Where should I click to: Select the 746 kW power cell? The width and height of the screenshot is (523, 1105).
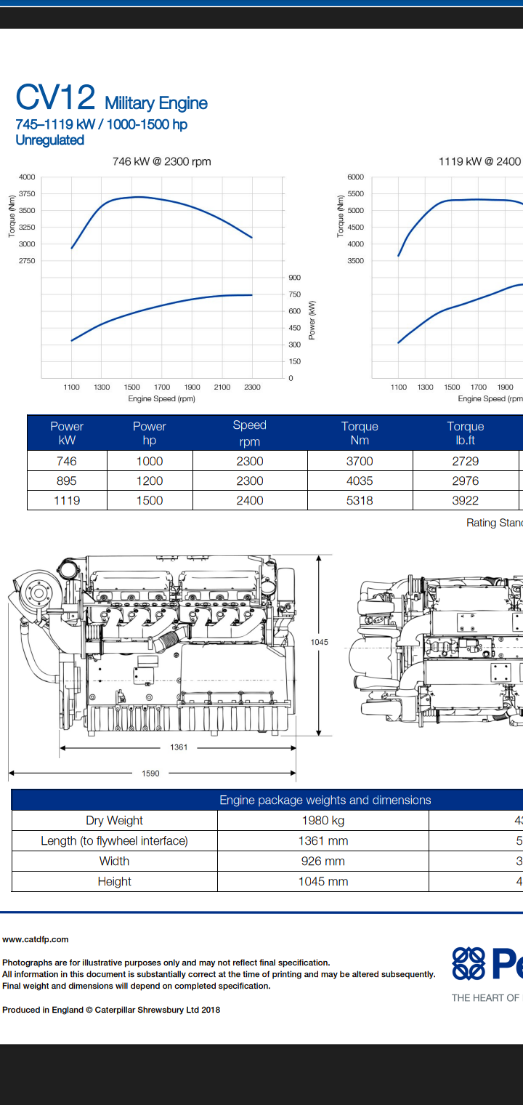[67, 461]
